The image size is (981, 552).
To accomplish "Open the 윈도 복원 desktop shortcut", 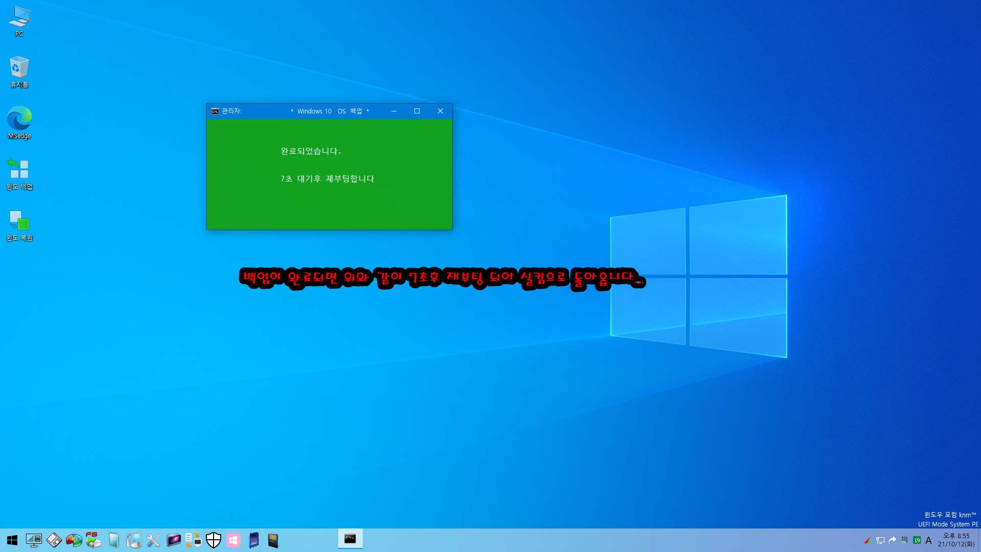I will coord(19,225).
